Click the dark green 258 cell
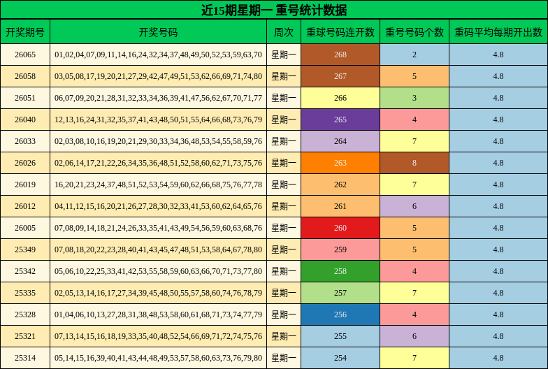 tap(340, 271)
